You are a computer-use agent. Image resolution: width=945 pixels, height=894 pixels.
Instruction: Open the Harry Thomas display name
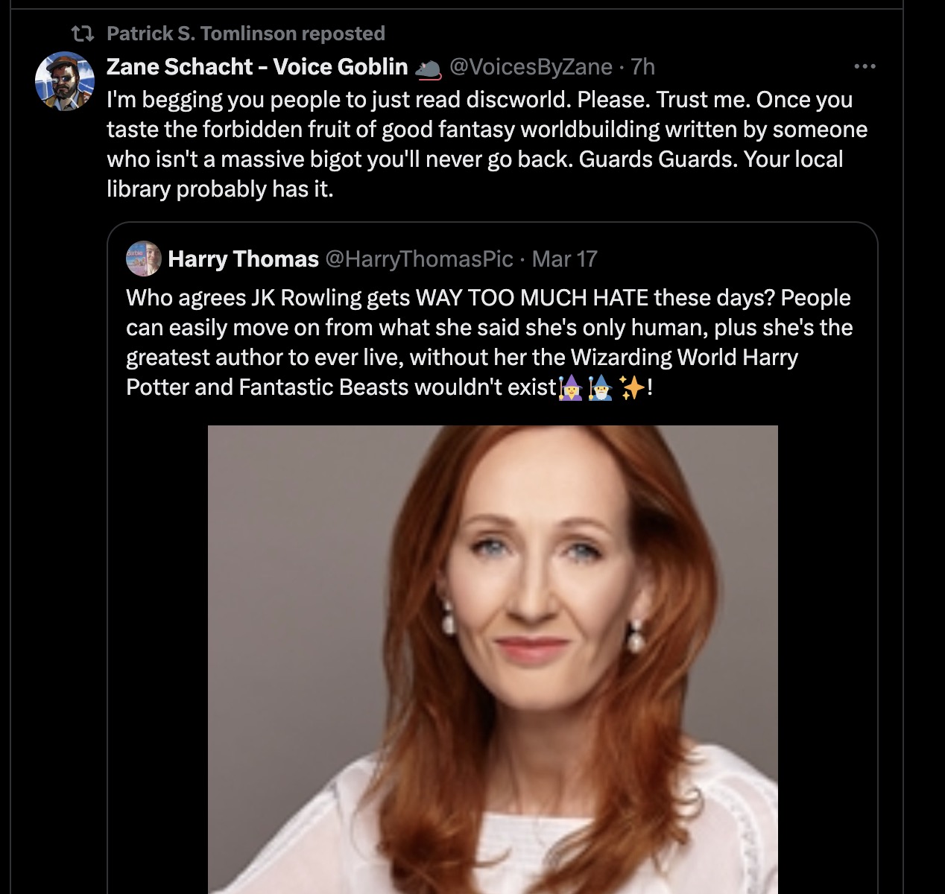[243, 259]
